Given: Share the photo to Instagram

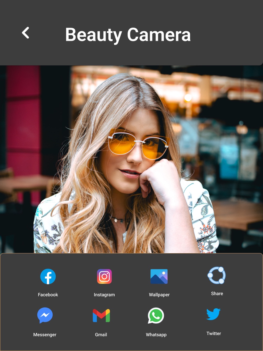Looking at the screenshot, I should 104,277.
